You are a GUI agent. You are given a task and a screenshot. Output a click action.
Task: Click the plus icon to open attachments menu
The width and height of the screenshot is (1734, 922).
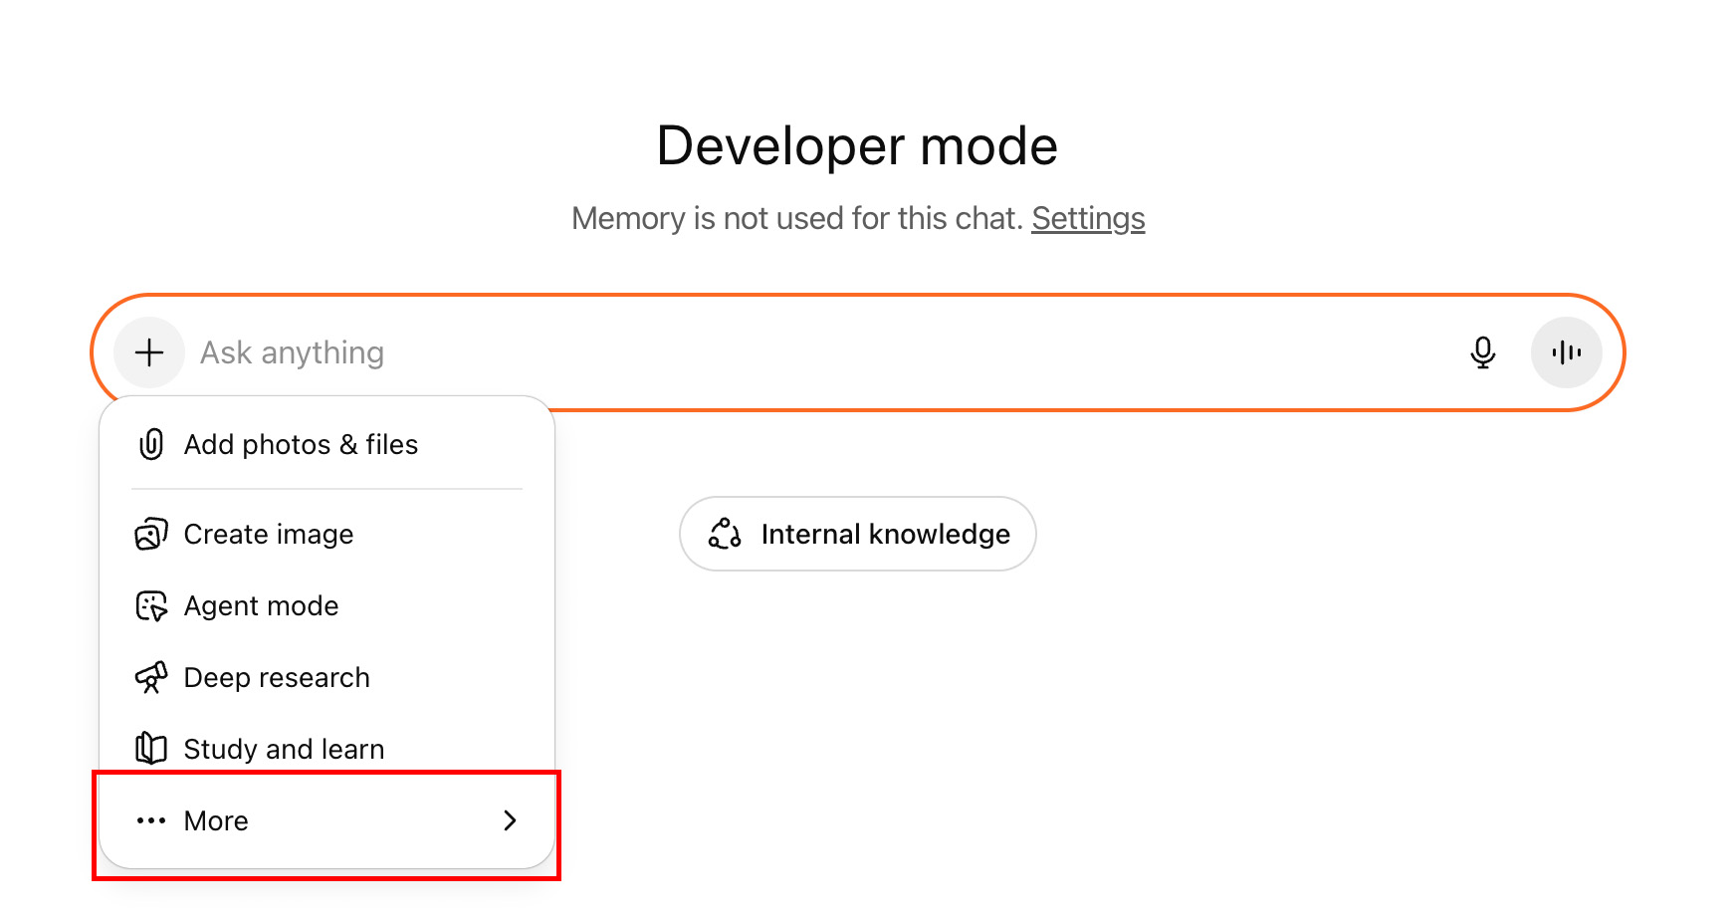148,351
